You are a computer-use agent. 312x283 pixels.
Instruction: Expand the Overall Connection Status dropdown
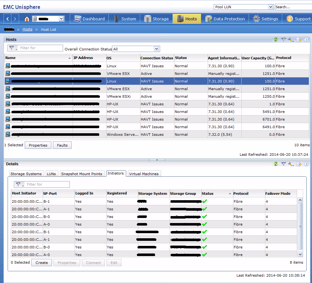click(x=156, y=49)
